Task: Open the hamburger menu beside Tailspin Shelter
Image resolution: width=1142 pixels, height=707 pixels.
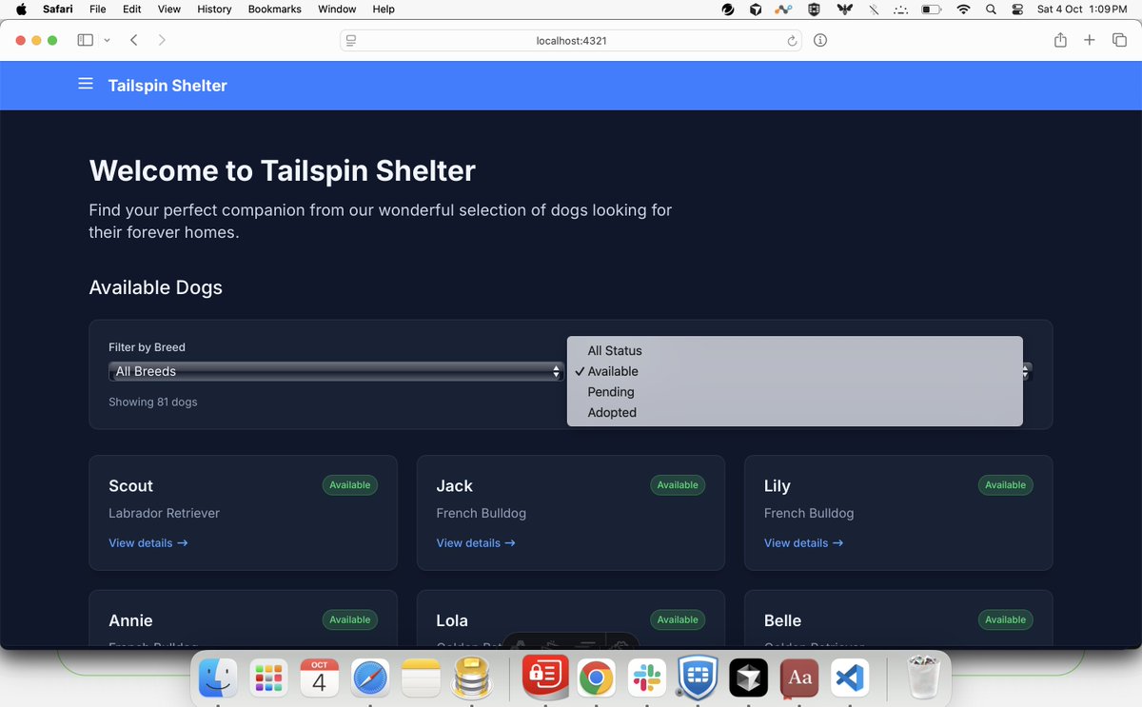Action: coord(86,85)
